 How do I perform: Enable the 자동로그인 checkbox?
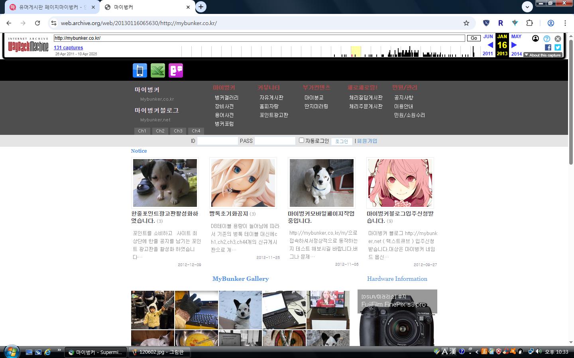[302, 140]
